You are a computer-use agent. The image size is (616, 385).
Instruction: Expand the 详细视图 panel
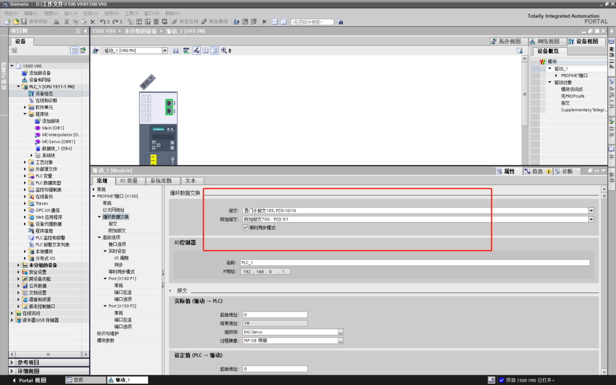pos(12,371)
